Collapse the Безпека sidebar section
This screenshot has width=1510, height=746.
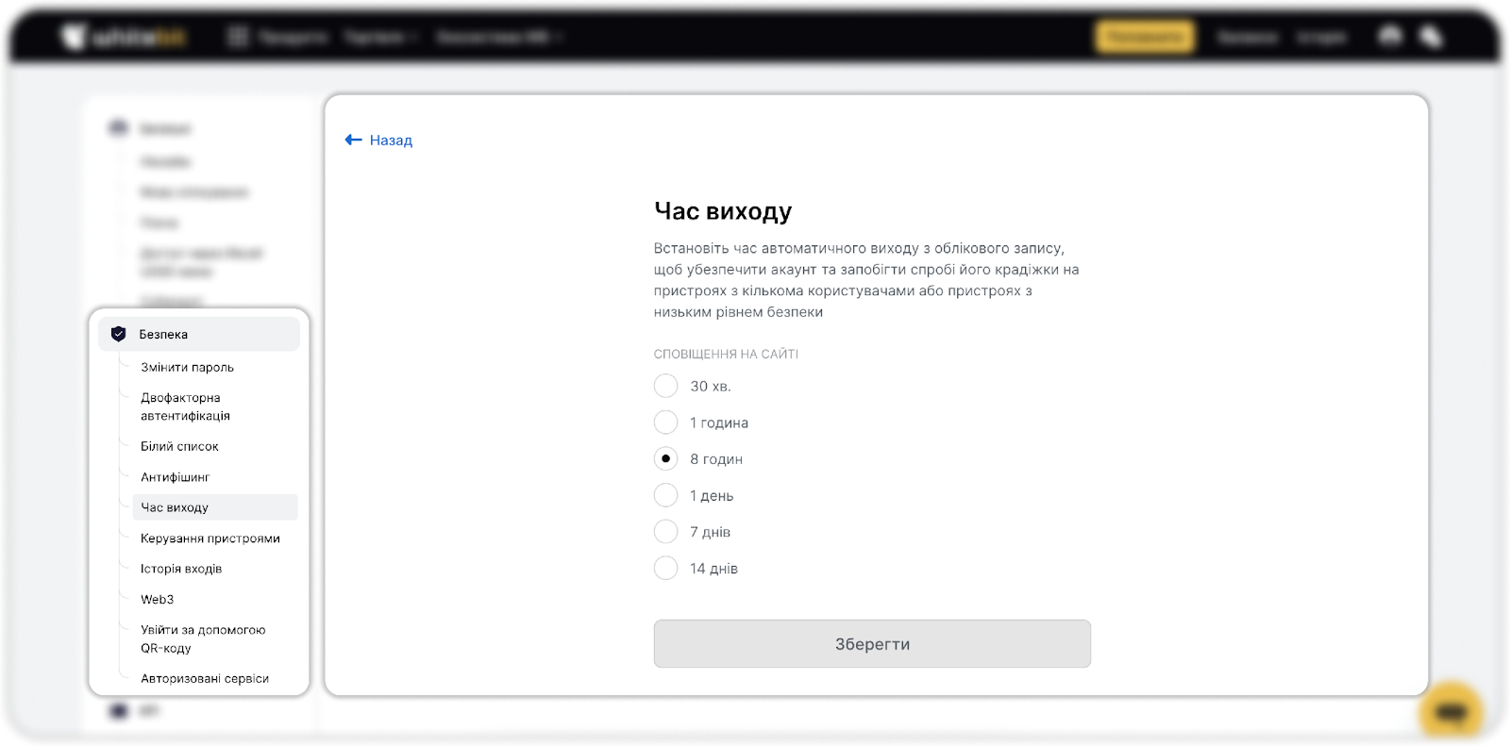point(198,334)
